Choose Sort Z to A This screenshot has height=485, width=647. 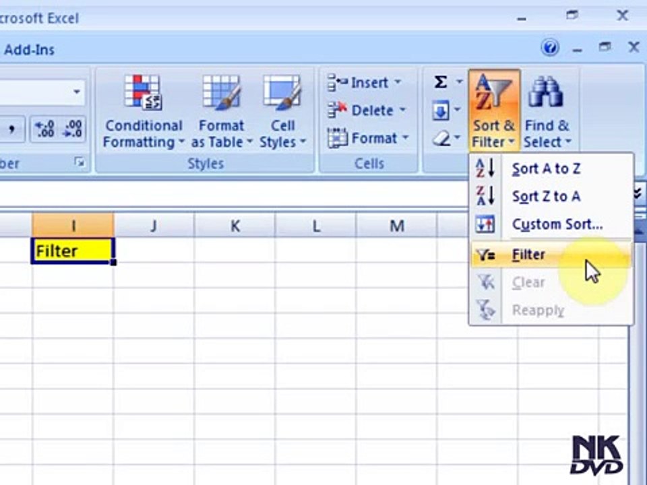tap(551, 196)
